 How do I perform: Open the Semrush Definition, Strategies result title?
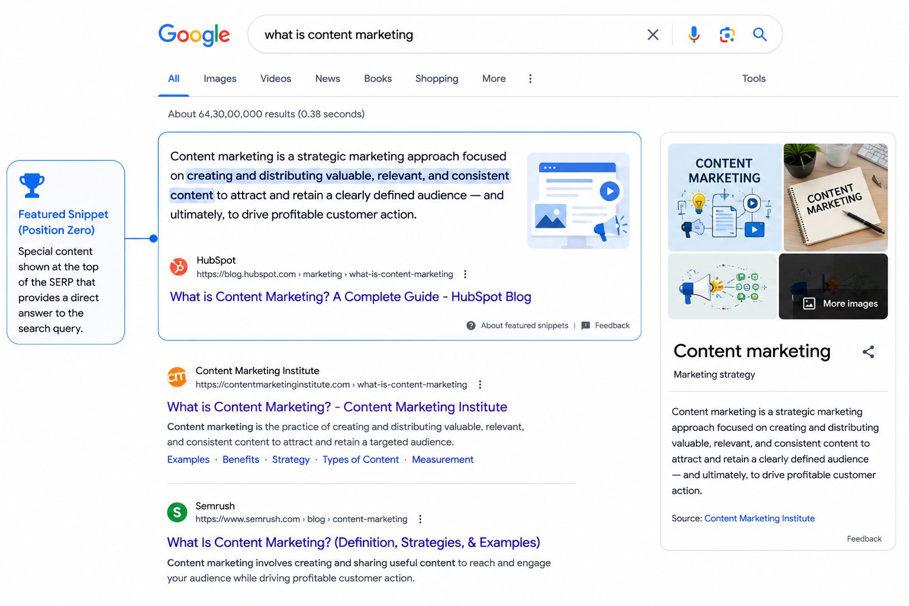(353, 543)
